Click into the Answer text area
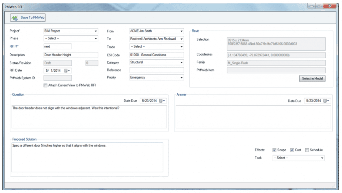This screenshot has width=342, height=193. [x=253, y=117]
